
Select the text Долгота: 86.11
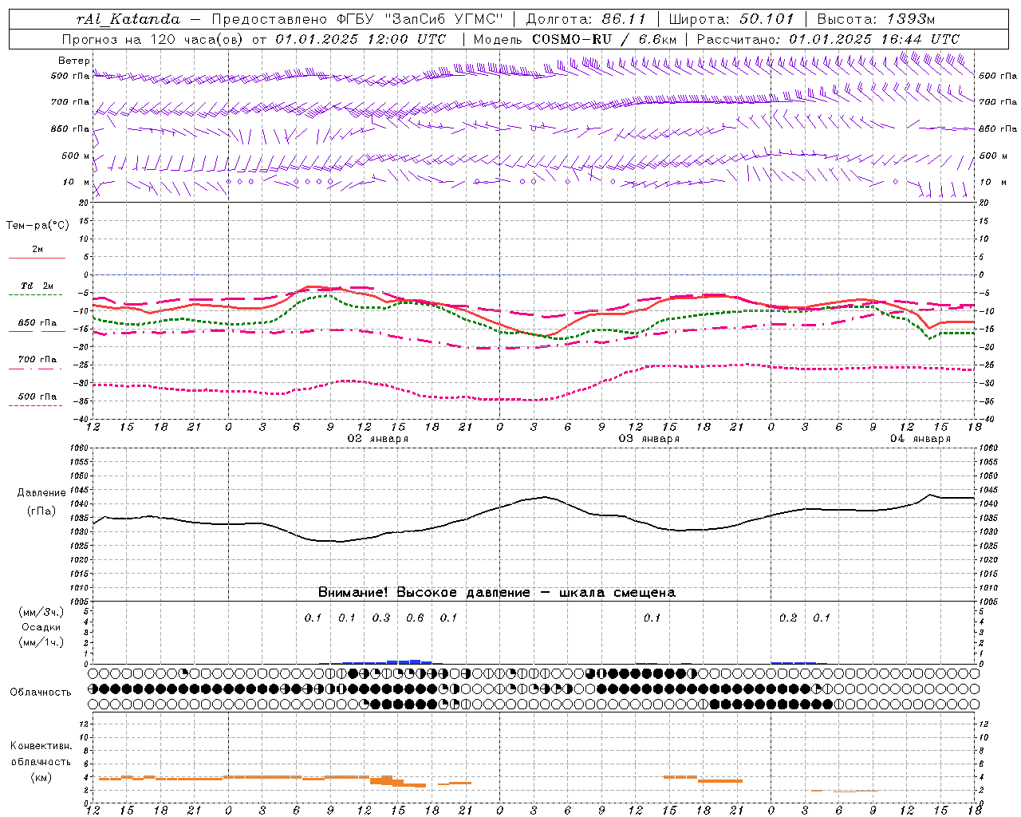[586, 19]
